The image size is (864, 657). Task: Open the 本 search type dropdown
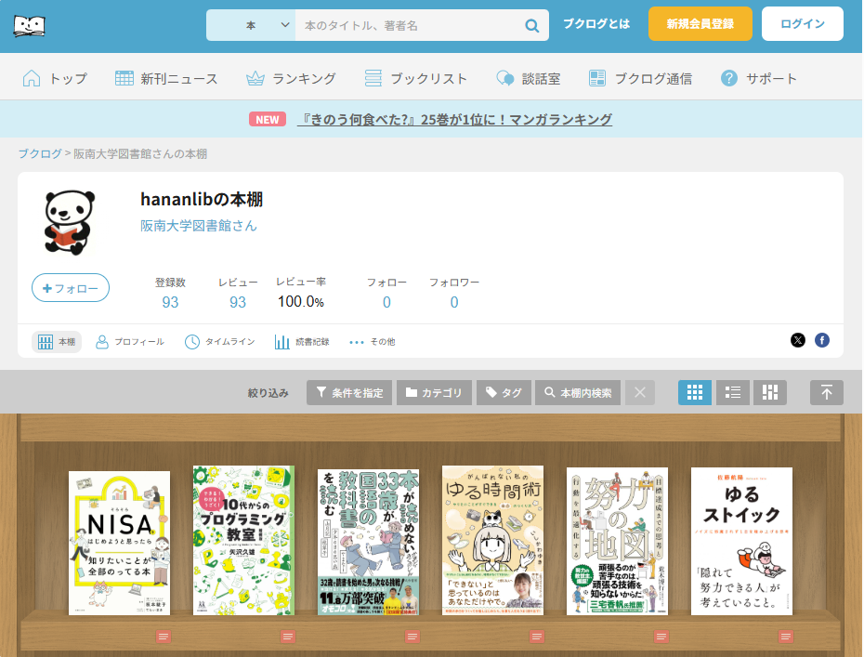pyautogui.click(x=251, y=25)
